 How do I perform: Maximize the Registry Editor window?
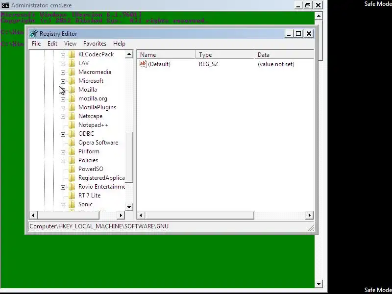[298, 33]
